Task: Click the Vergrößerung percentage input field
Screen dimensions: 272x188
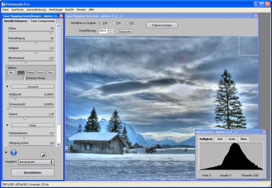Action: tap(103, 31)
